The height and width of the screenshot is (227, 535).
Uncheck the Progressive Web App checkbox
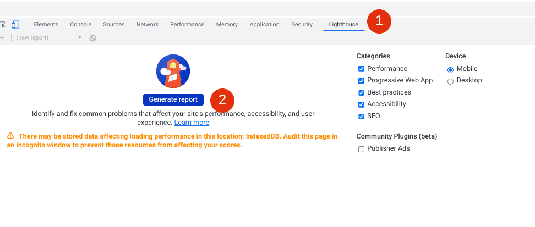click(361, 81)
